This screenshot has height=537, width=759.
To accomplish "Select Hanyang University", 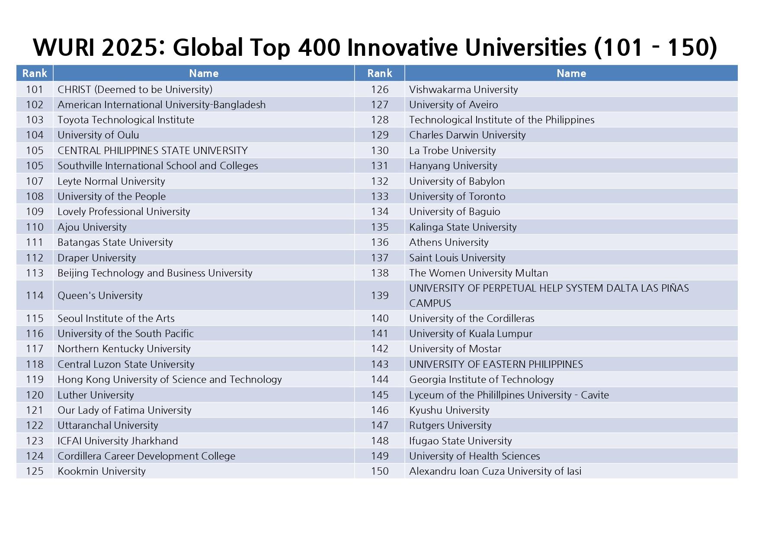I will click(453, 166).
